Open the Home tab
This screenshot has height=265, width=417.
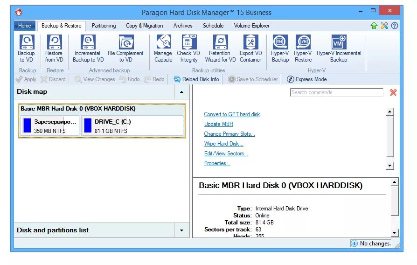click(x=24, y=26)
